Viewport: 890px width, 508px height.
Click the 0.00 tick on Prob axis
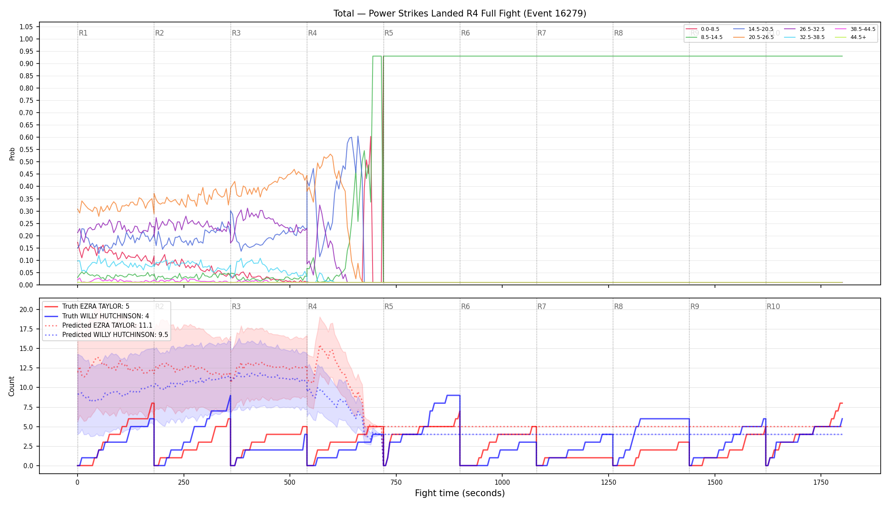pos(26,285)
